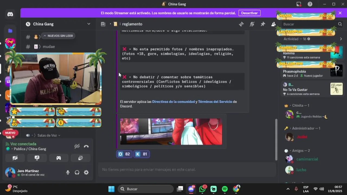The image size is (347, 195).
Task: Click the tray microphone indicator
Action: pyautogui.click(x=296, y=189)
